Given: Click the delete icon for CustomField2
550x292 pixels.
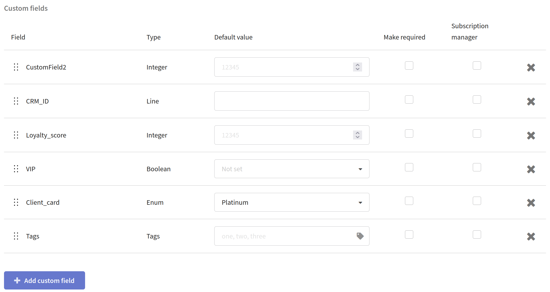Looking at the screenshot, I should coord(532,67).
